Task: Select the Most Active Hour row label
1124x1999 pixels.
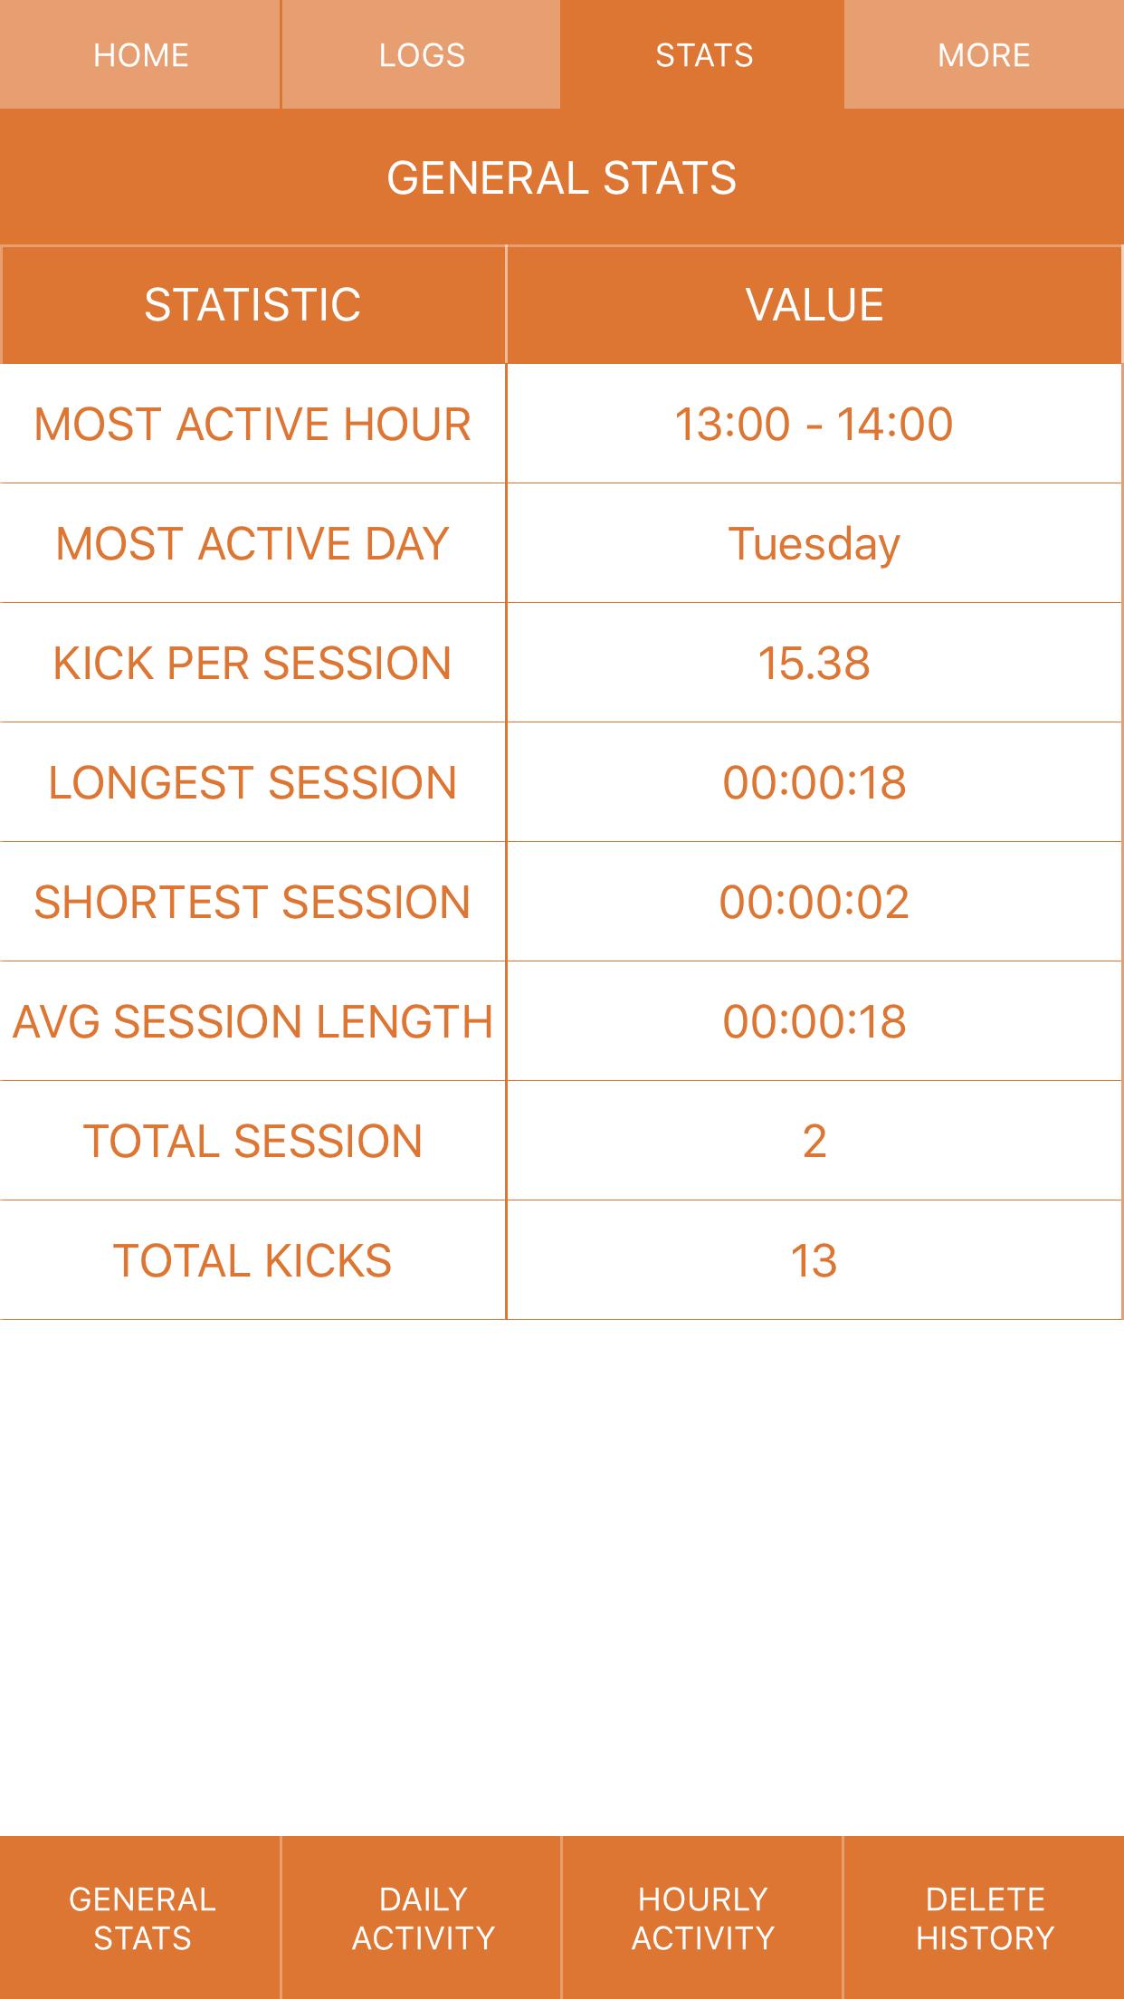Action: tap(252, 424)
